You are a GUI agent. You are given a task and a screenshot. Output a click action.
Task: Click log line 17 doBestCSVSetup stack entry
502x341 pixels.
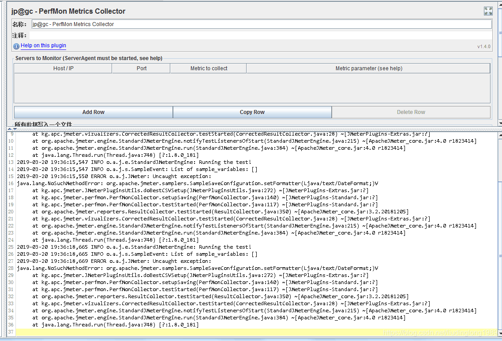point(200,190)
